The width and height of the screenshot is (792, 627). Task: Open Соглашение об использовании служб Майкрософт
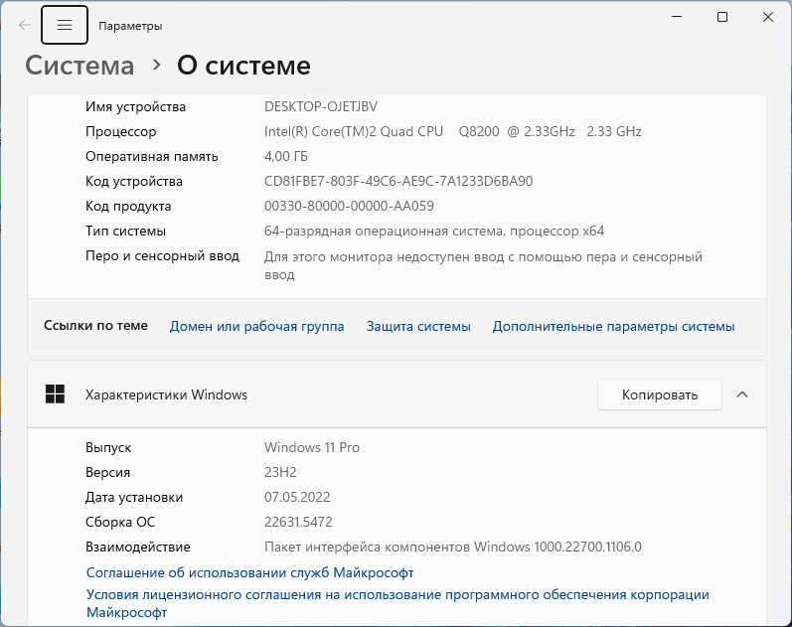pos(250,572)
